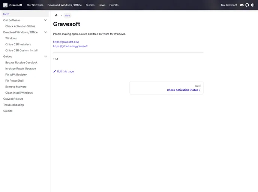Viewport: 258px width, 192px height.
Task: Collapse the Our Software sidebar chevron
Action: [46, 20]
